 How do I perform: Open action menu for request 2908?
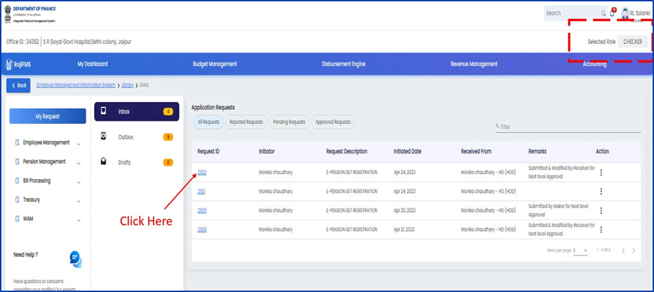coord(601,229)
